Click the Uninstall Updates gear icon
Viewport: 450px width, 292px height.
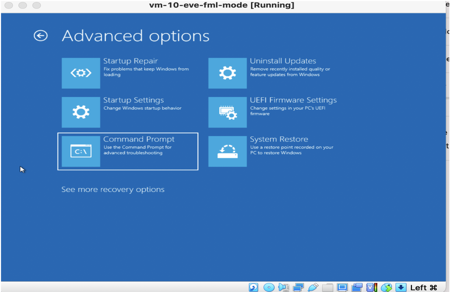tap(227, 73)
